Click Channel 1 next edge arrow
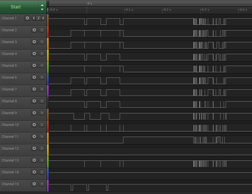 (43, 18)
